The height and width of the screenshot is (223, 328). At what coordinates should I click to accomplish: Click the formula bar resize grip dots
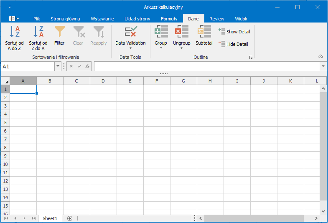point(164,74)
